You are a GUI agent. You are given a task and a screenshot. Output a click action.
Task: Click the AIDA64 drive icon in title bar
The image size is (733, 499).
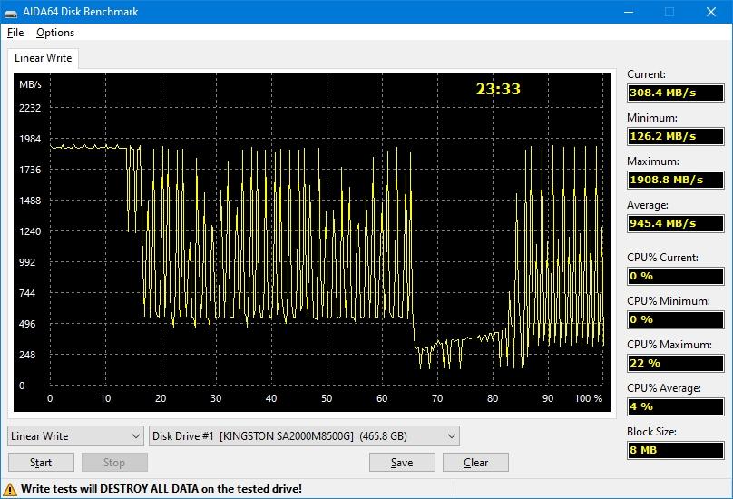(11, 13)
